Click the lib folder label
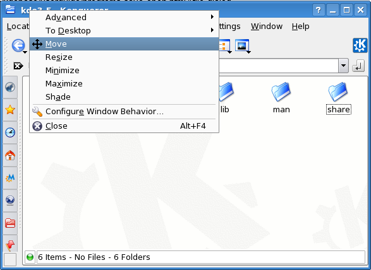Screen dimensions: 371x270 (x=224, y=109)
